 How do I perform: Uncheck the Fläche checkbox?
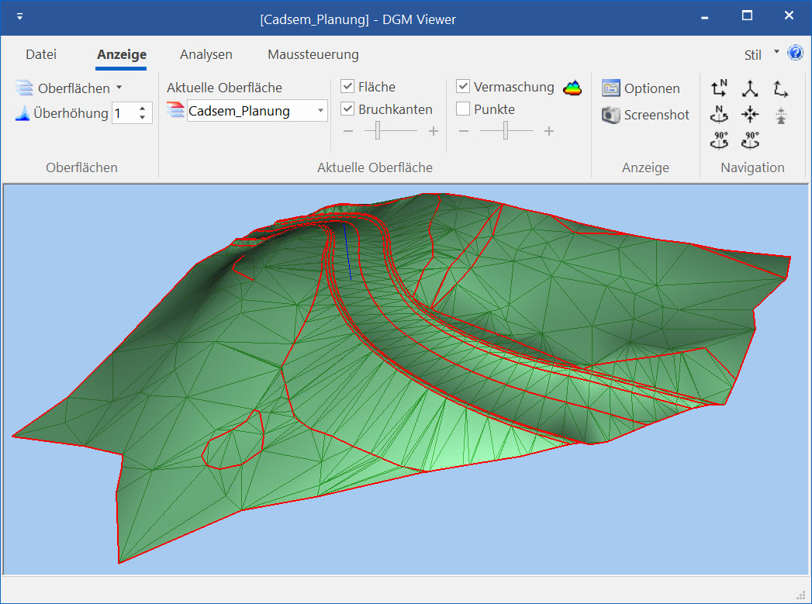(348, 87)
